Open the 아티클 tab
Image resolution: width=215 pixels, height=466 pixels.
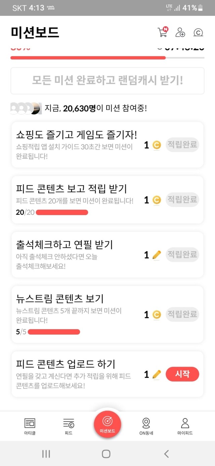[30, 426]
